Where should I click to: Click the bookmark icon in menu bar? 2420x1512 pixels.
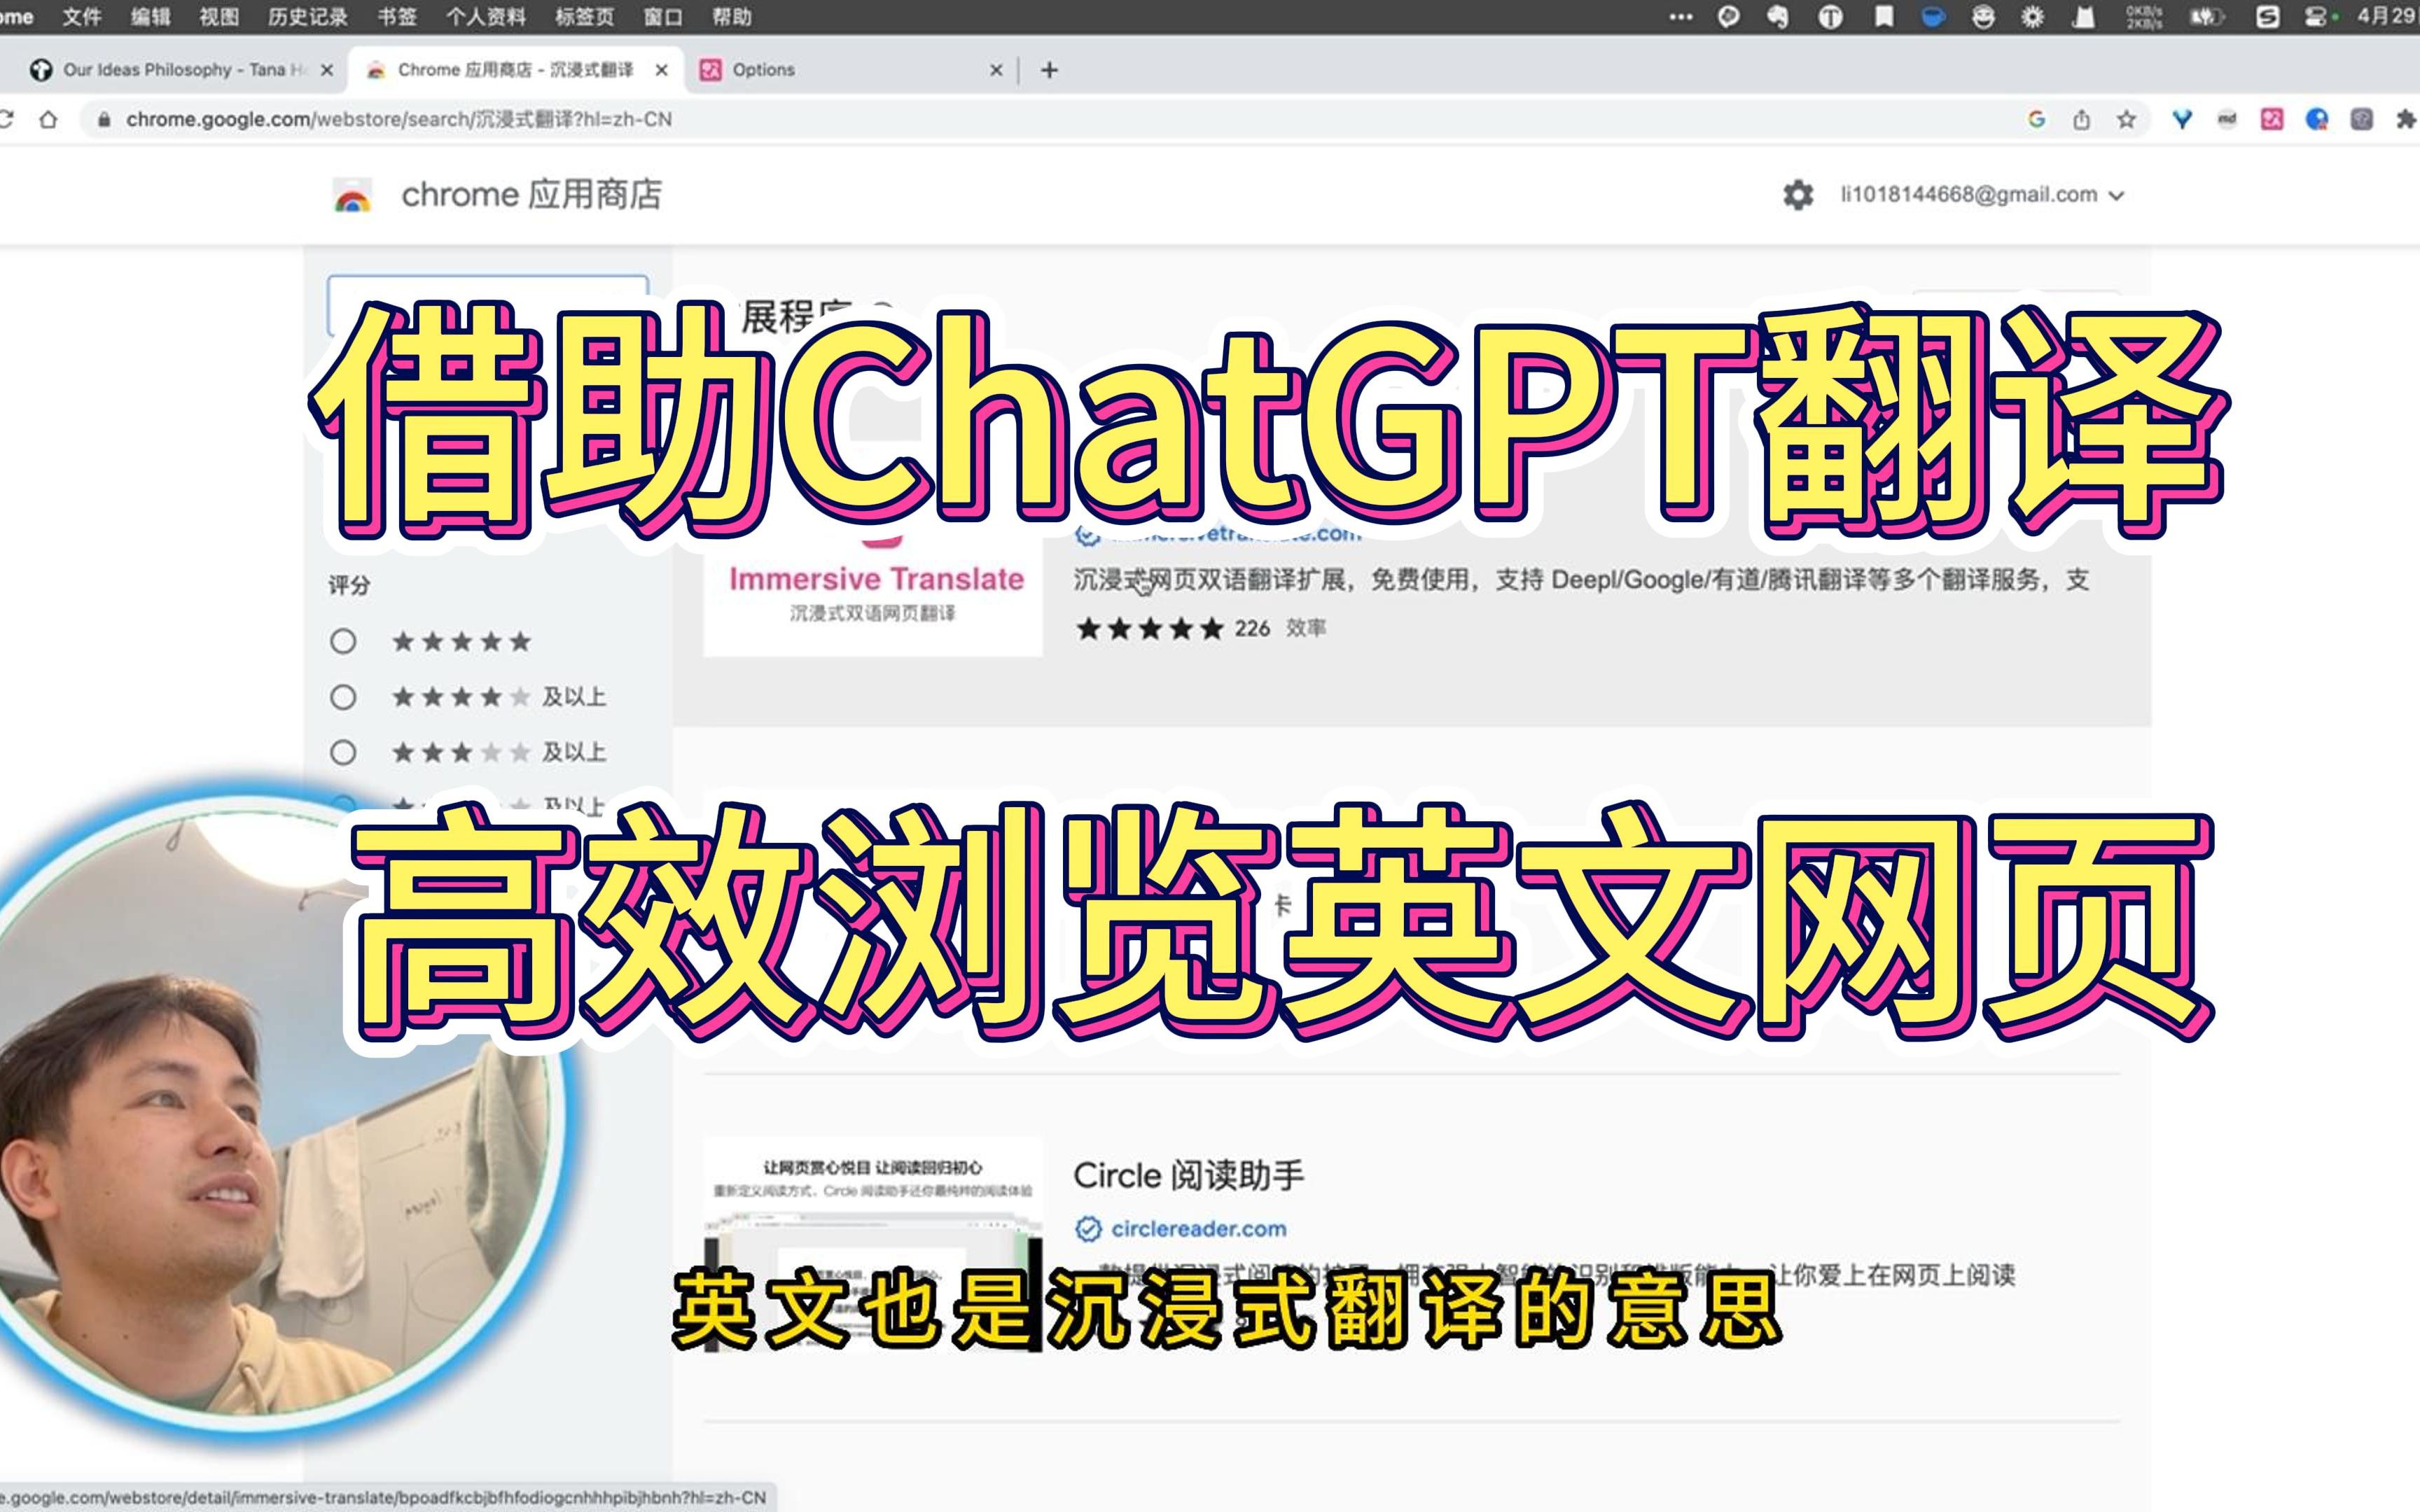tap(1884, 17)
